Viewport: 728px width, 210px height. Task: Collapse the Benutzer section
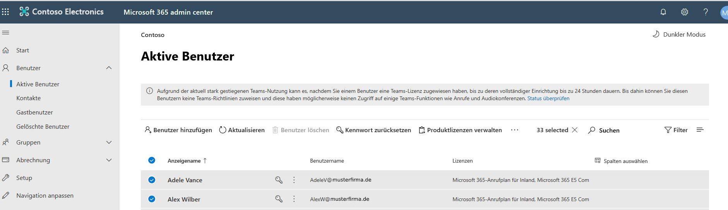[109, 68]
